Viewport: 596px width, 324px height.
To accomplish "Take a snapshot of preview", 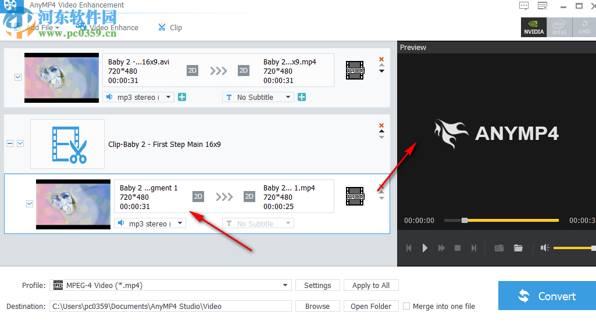I will tap(499, 248).
